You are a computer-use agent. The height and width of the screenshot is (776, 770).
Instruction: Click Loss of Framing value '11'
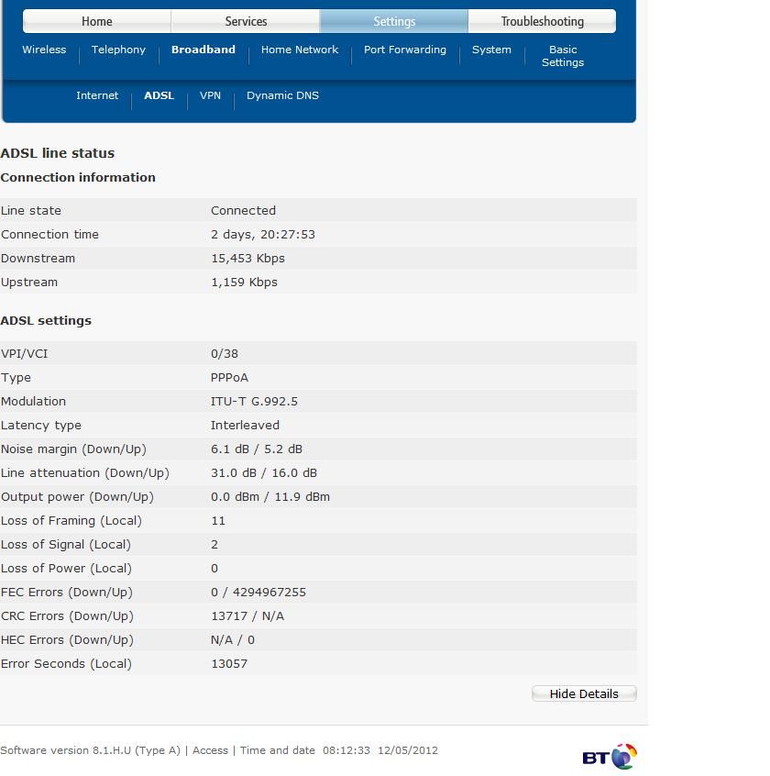218,521
